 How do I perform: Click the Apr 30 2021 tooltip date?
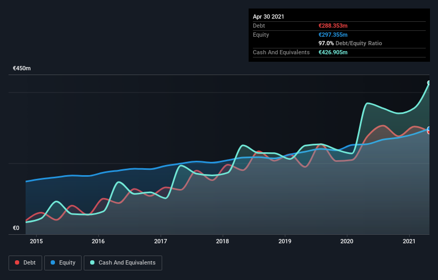click(268, 17)
